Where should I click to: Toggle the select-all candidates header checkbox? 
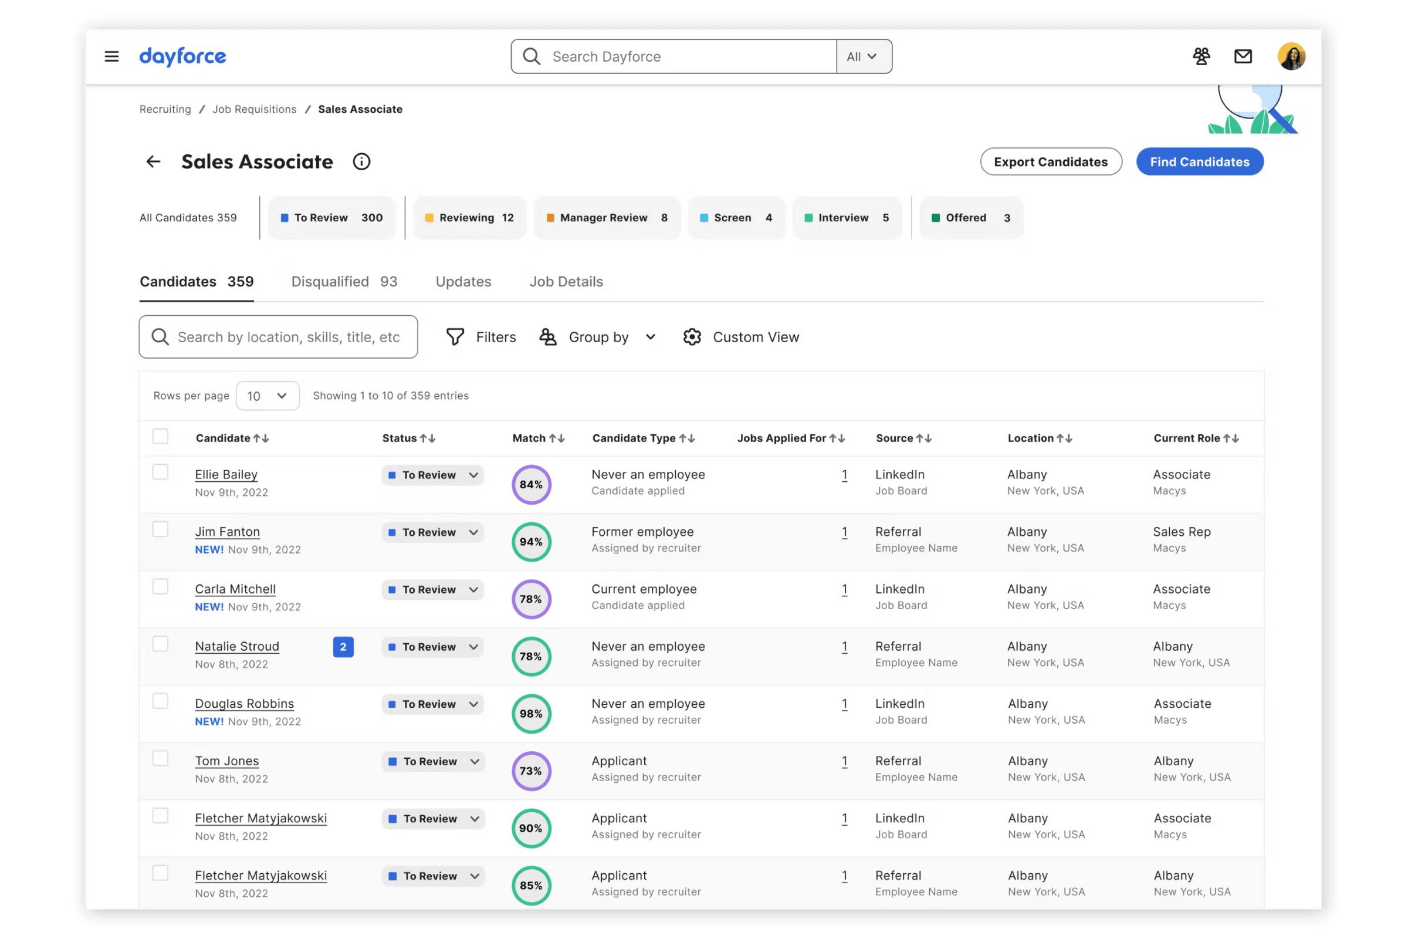coord(160,437)
